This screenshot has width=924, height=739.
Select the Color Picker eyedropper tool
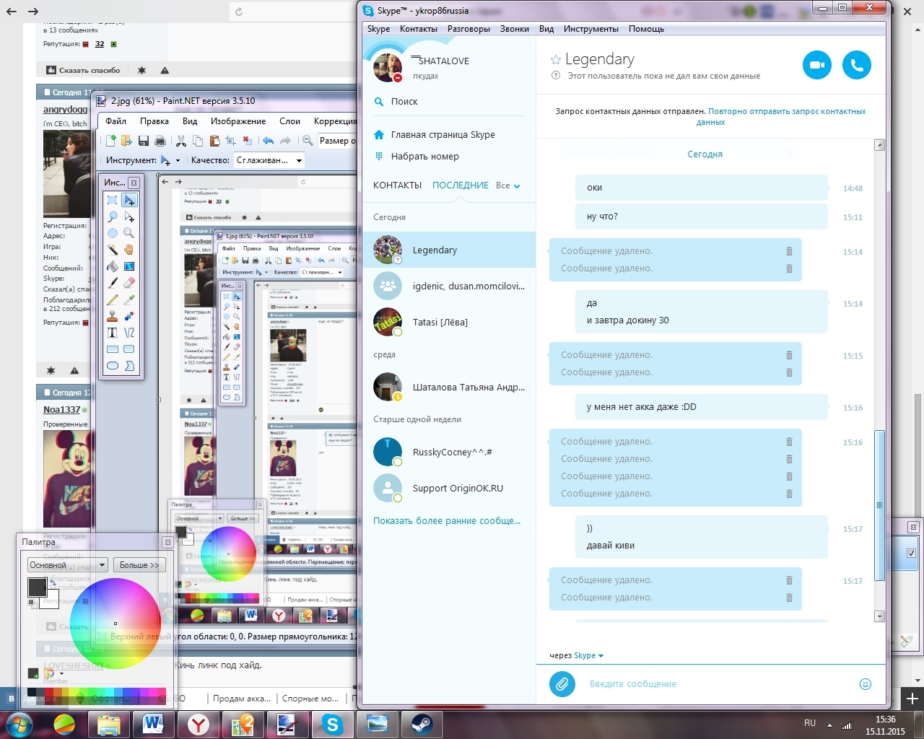[129, 299]
